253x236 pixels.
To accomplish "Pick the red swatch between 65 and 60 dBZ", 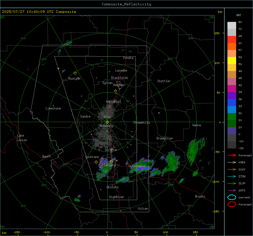I will click(x=232, y=39).
